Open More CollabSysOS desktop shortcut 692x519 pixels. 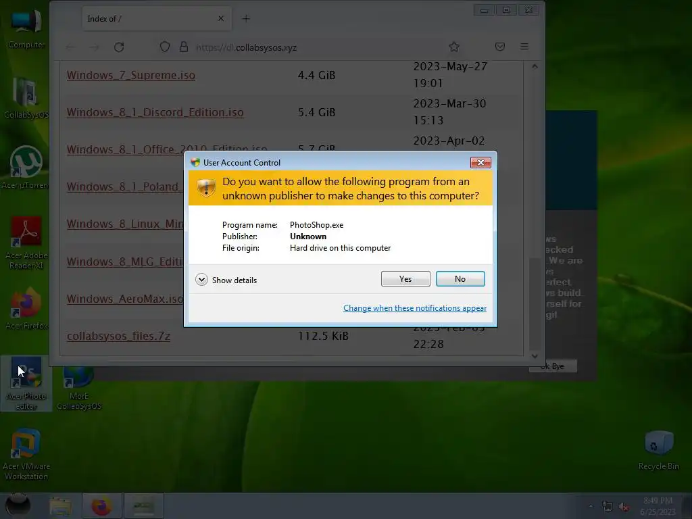click(x=79, y=387)
